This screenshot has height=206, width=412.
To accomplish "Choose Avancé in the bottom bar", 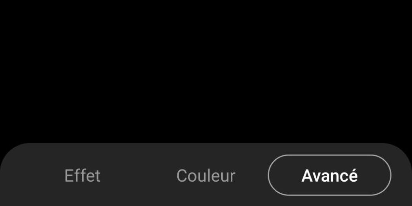I will [x=330, y=175].
